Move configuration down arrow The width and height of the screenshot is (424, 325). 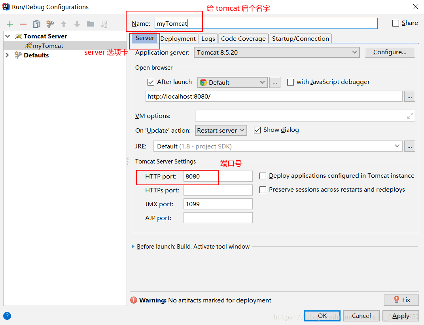point(77,24)
